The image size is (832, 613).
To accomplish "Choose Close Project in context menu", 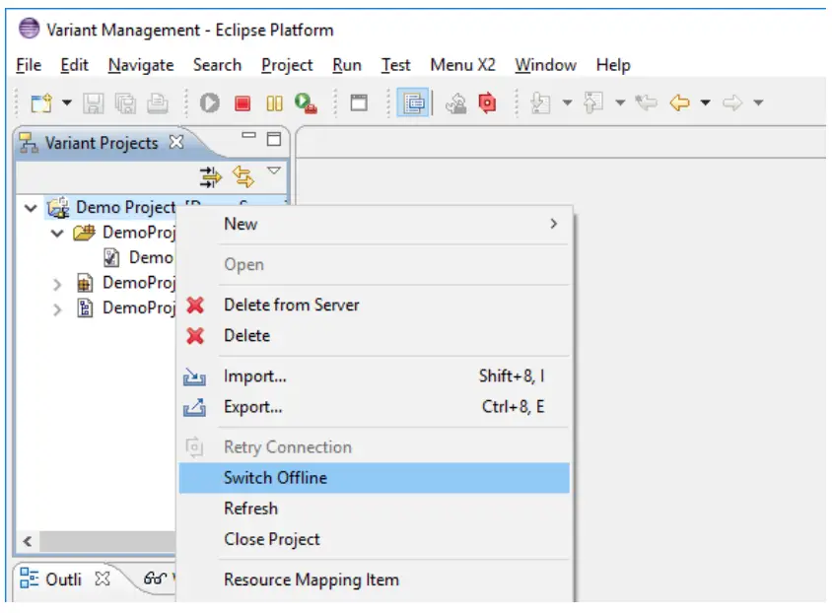I will tap(375, 539).
